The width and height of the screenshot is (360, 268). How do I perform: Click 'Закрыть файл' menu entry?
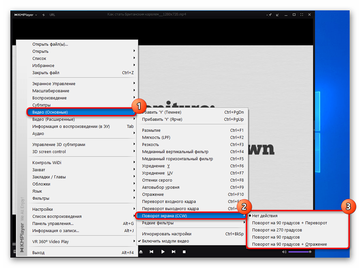(x=82, y=73)
